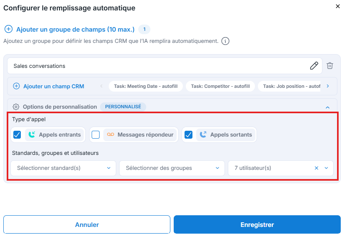The image size is (342, 234).
Task: Click the Sales conversations name field
Action: coord(165,66)
